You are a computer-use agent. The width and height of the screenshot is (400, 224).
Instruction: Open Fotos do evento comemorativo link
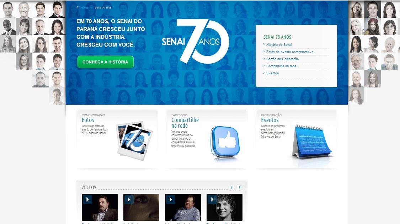point(290,52)
